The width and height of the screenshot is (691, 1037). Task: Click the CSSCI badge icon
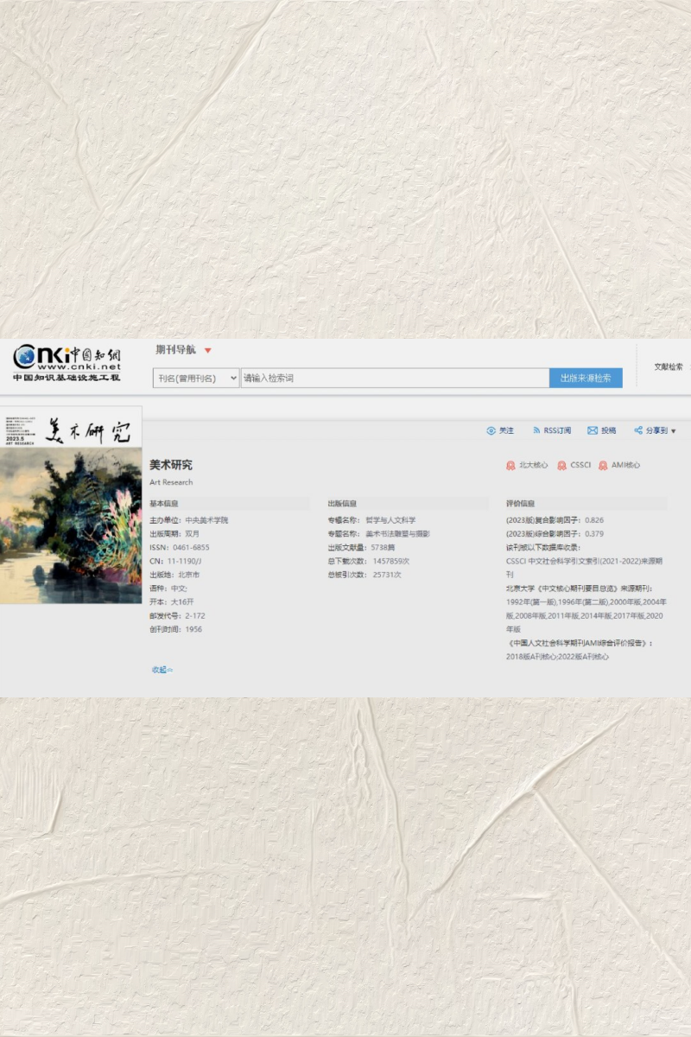tap(562, 466)
